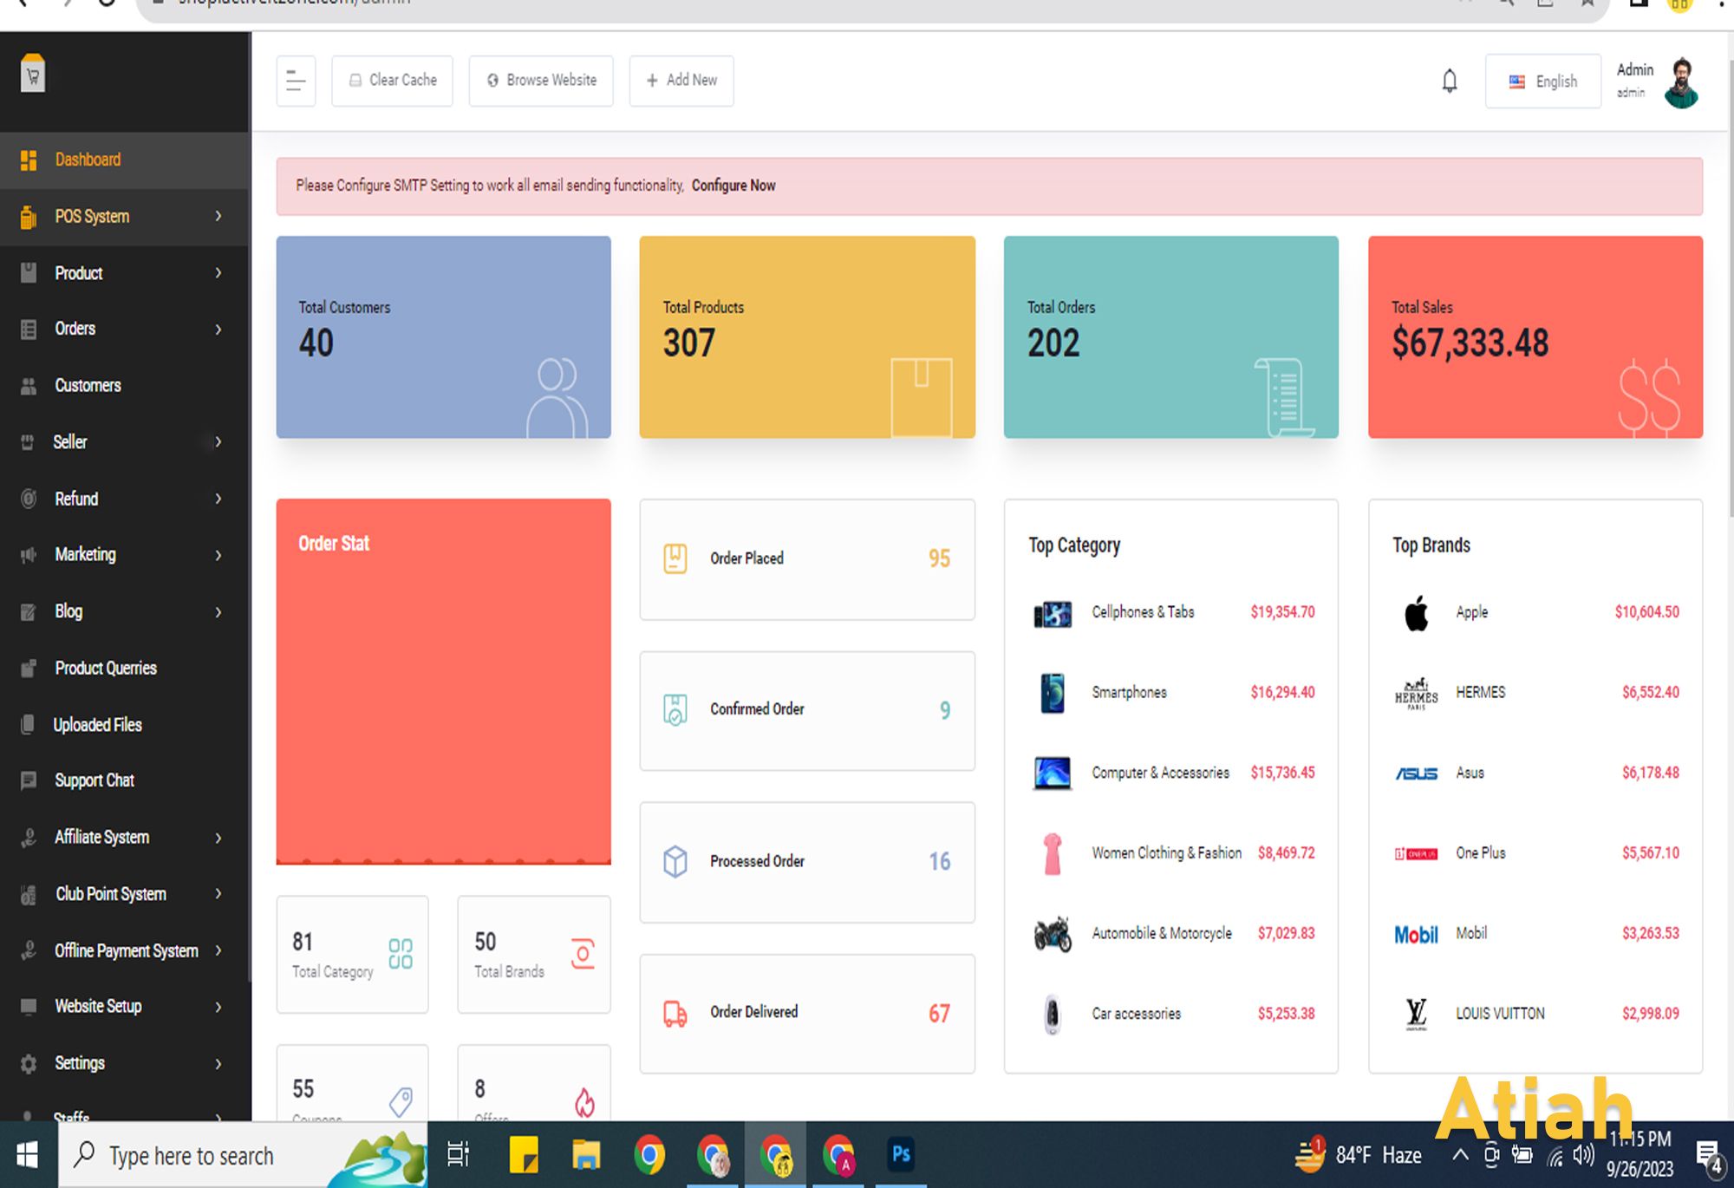Screen dimensions: 1734x1188
Task: Click the Apple brand logo
Action: click(1416, 613)
